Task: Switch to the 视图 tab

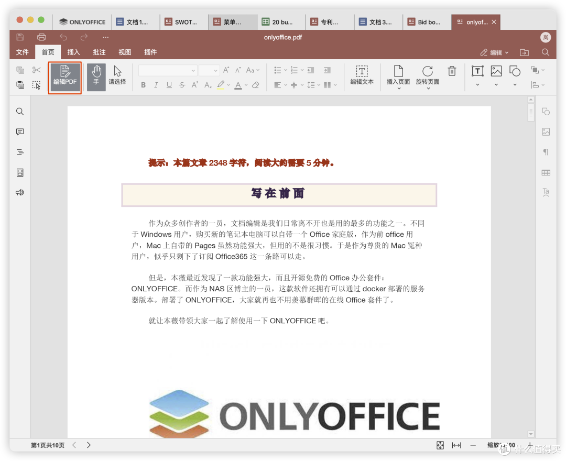Action: (125, 52)
